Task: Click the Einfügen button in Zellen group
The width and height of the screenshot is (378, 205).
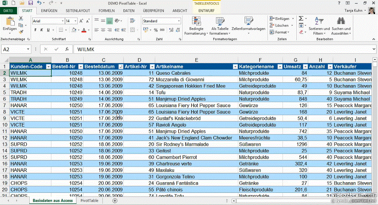Action: pos(282,18)
